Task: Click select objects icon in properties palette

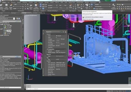Action: tap(63, 32)
